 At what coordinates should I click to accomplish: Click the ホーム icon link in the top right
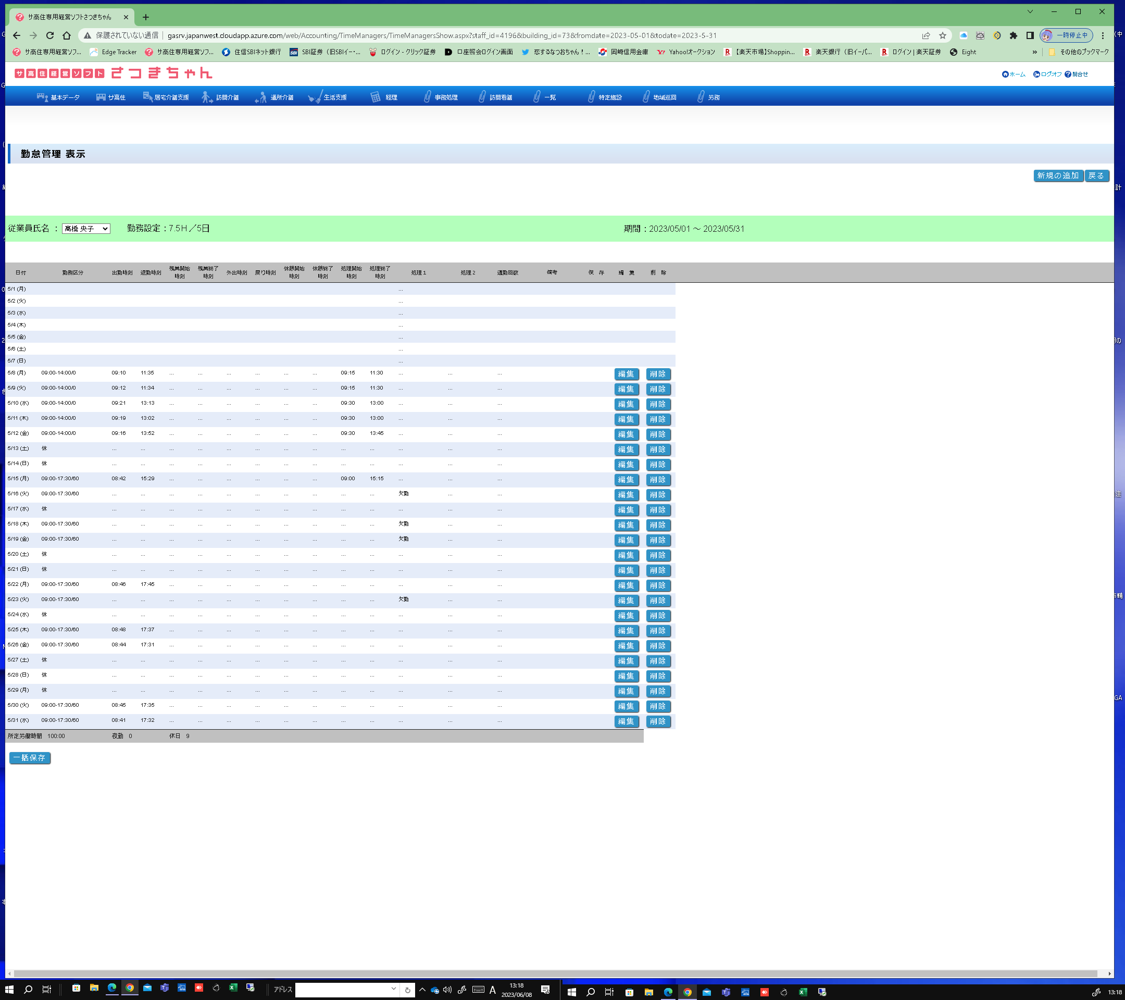1005,74
